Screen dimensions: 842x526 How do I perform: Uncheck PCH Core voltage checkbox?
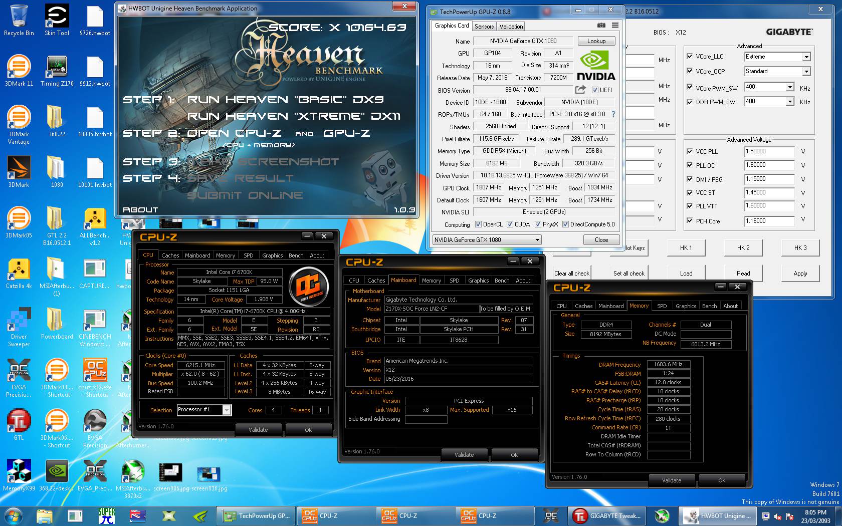pyautogui.click(x=690, y=221)
